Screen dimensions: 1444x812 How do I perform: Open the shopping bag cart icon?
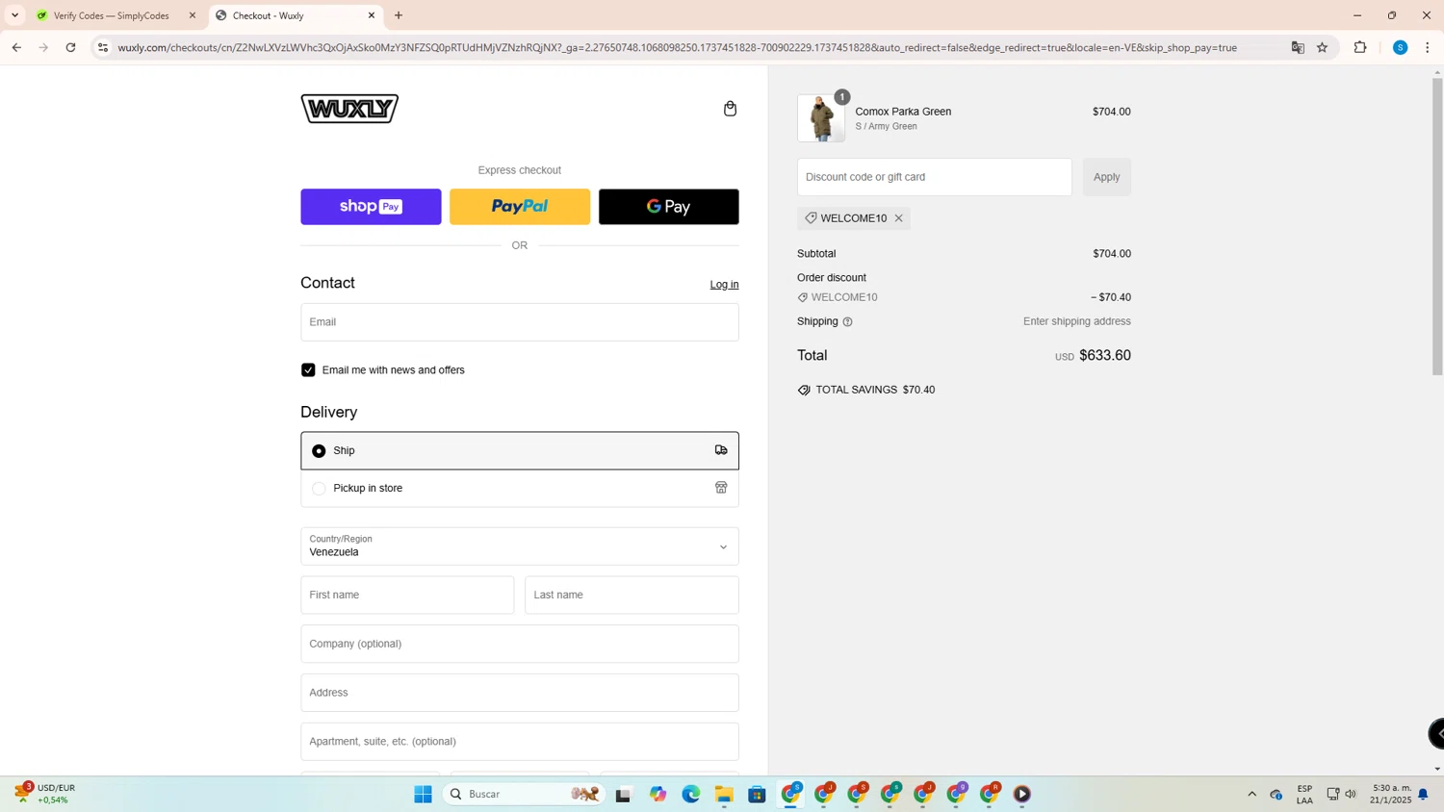tap(730, 109)
